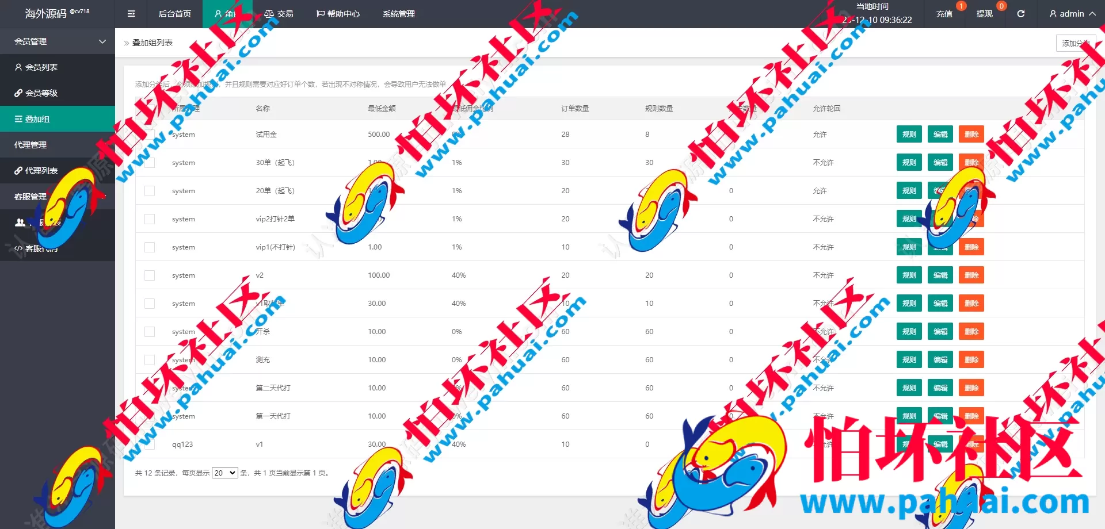1105x529 pixels.
Task: Tick the checkbox in the v2 row
Action: 150,275
